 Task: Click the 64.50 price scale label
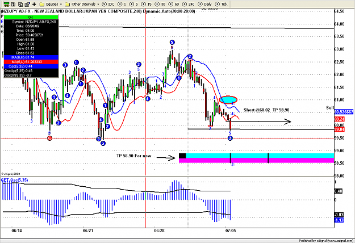(340, 11)
